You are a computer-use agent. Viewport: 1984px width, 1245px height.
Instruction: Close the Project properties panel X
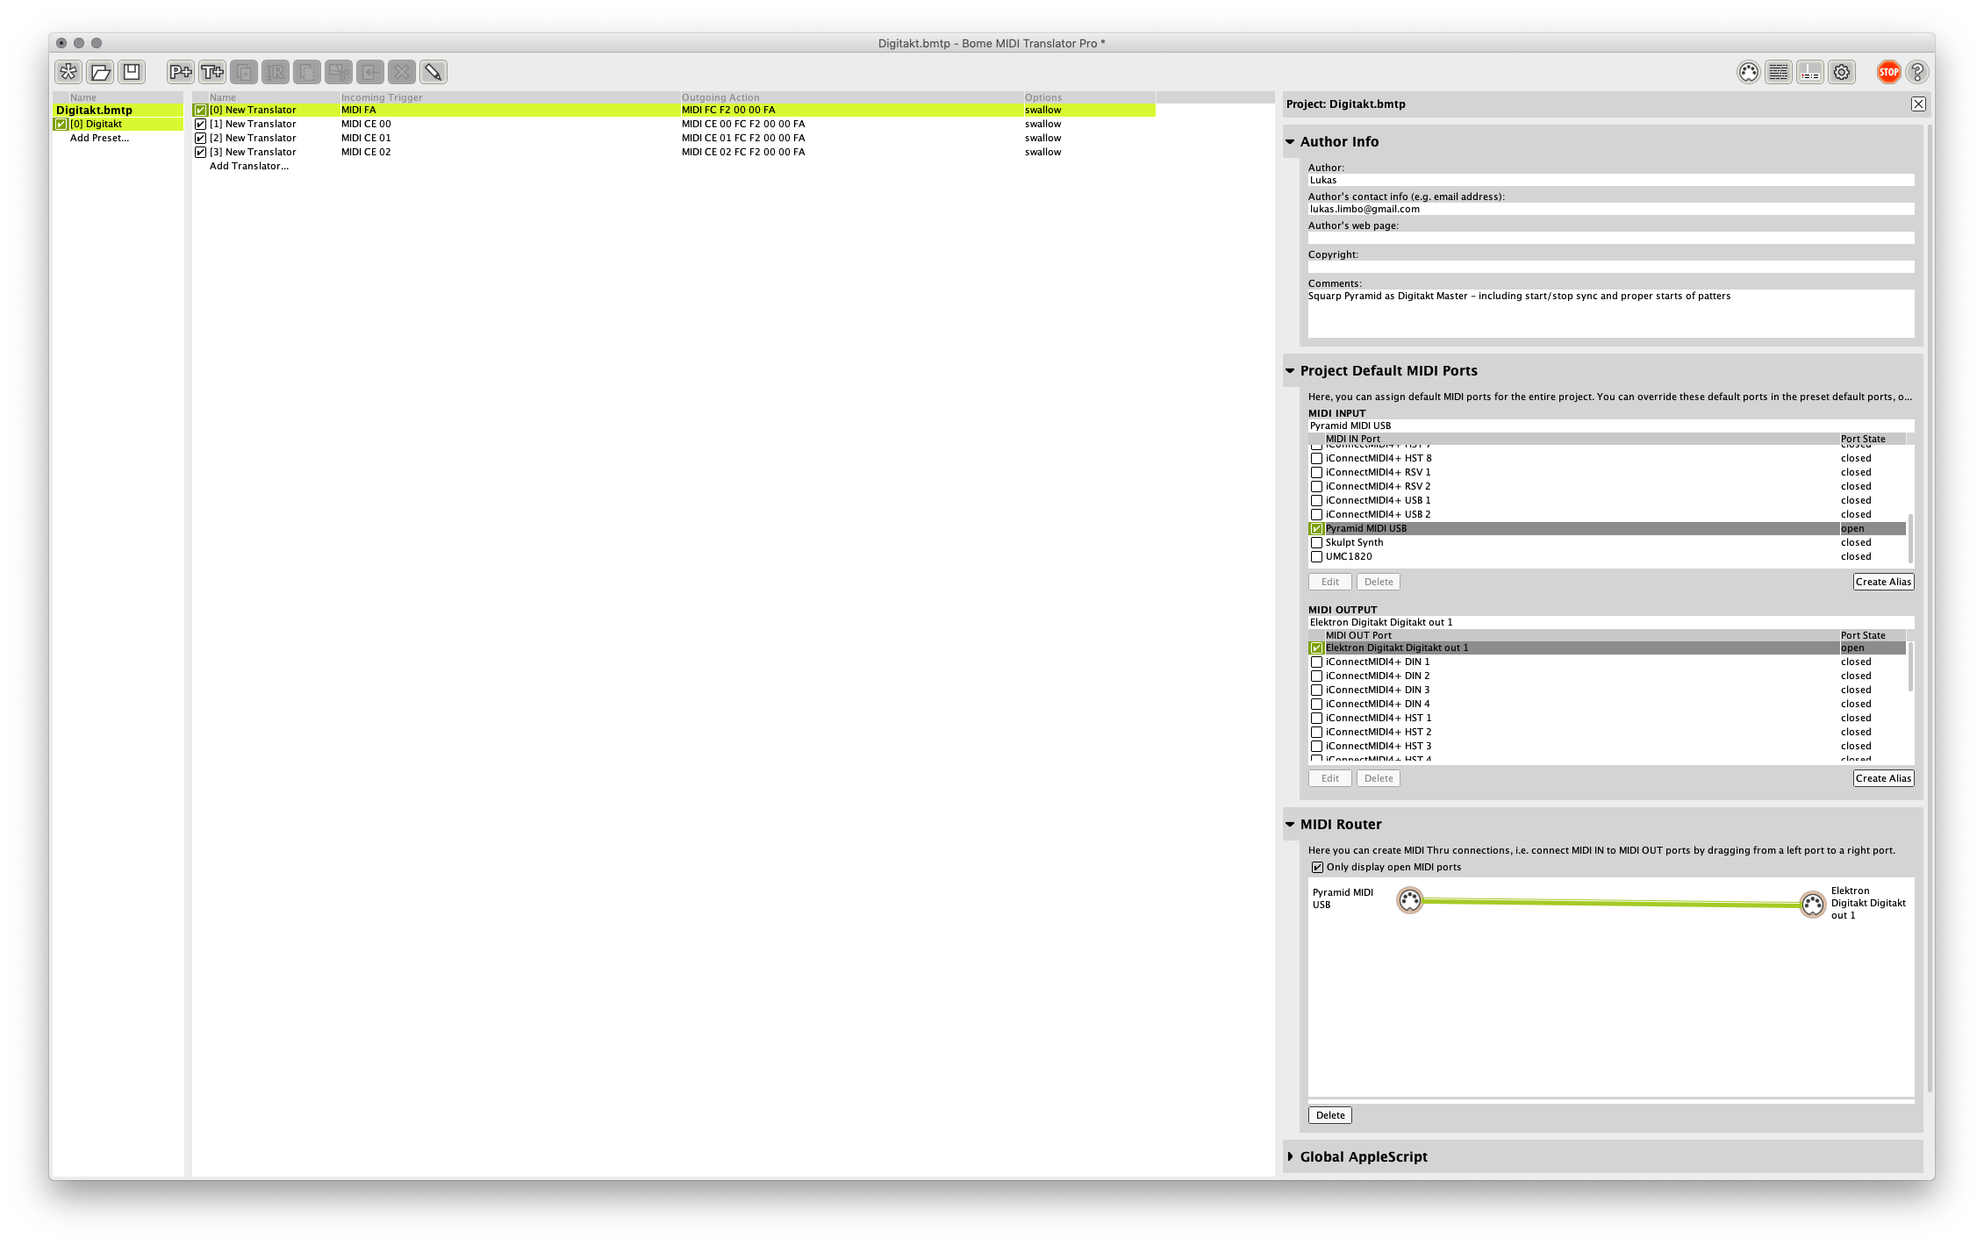pos(1919,104)
